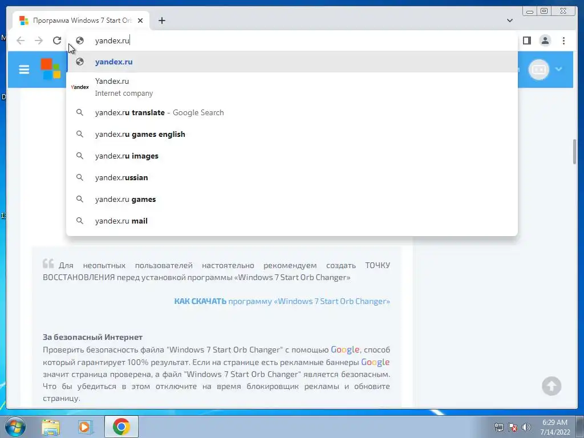
Task: Pick the yandex.ru games suggestion
Action: click(x=292, y=199)
